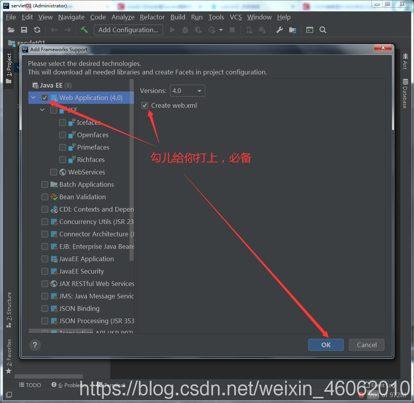This screenshot has height=403, width=414.
Task: Open the Refactor menu
Action: (152, 17)
